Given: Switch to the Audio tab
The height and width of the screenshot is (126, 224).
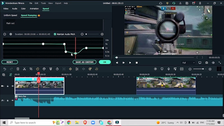Looking at the screenshot, I should pos(15,9).
